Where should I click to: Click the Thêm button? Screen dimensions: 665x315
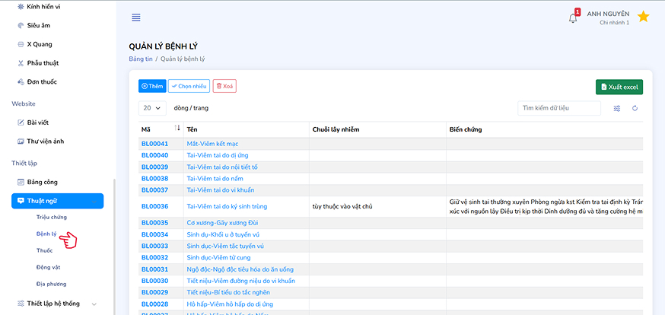(152, 87)
